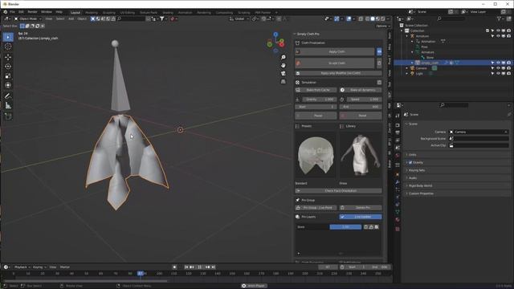Toggle Camera visibility eye in outliner

498,68
